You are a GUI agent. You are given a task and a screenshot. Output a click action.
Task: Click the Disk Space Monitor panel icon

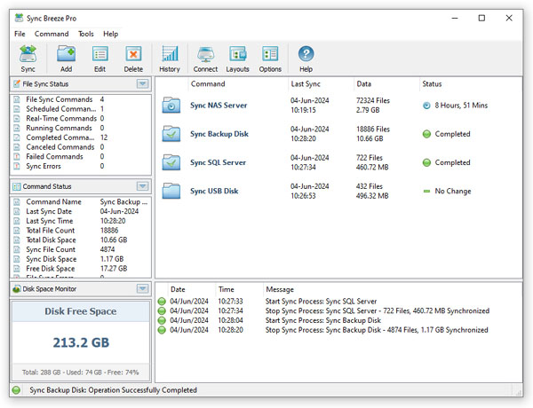coord(17,289)
